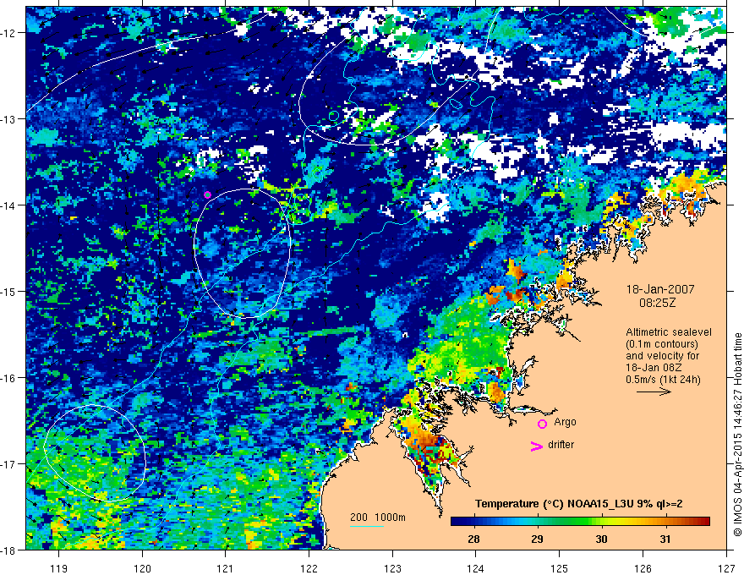Click the "drifter" legend label

point(561,445)
